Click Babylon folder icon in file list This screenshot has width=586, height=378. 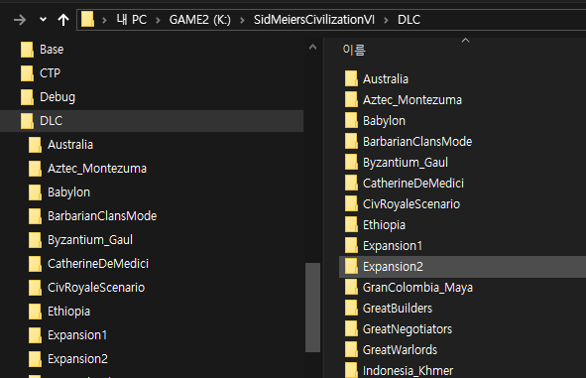[351, 121]
